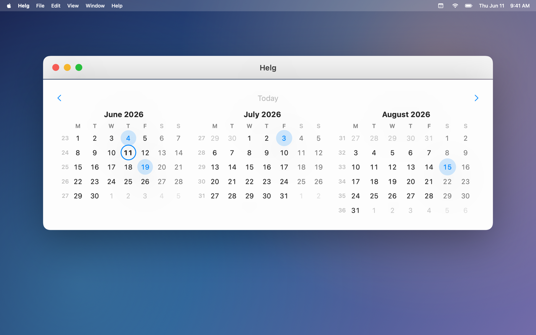Click the calendar icon in menu bar

(x=441, y=6)
